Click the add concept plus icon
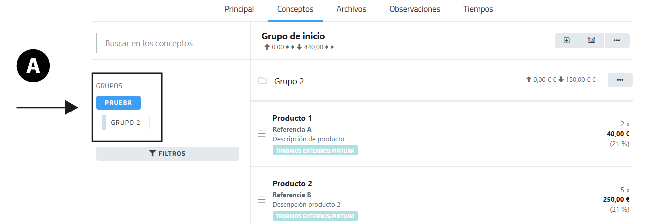 [x=567, y=41]
